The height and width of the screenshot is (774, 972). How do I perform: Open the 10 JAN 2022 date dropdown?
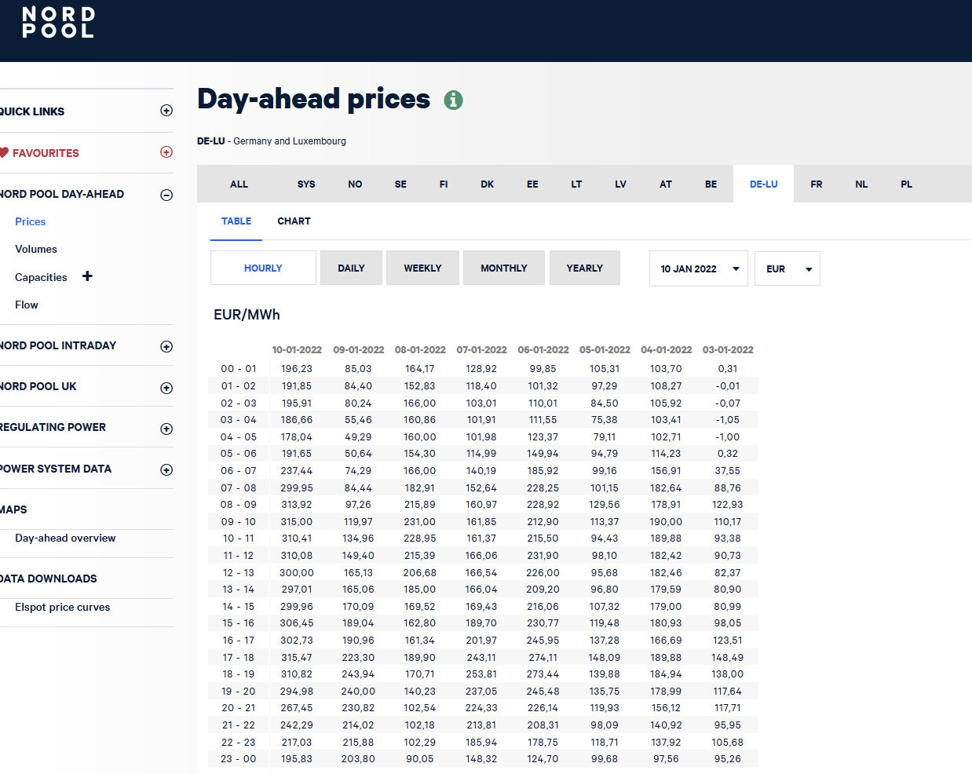(698, 268)
